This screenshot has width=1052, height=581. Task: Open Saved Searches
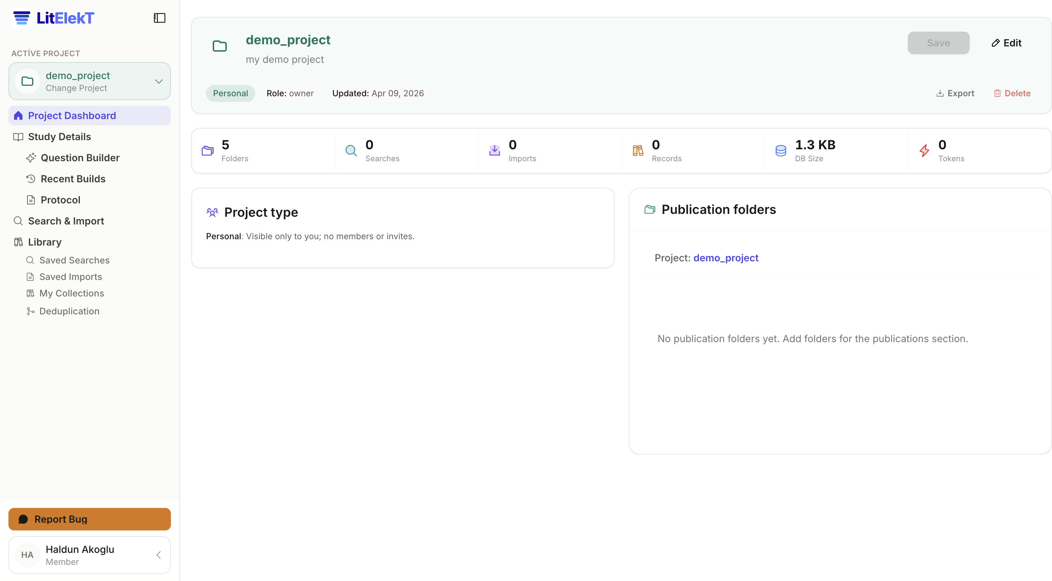click(x=74, y=260)
